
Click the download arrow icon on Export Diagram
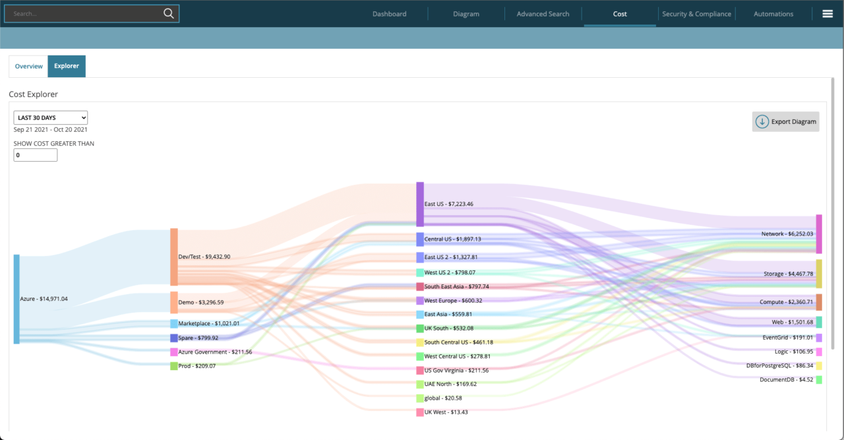click(762, 121)
